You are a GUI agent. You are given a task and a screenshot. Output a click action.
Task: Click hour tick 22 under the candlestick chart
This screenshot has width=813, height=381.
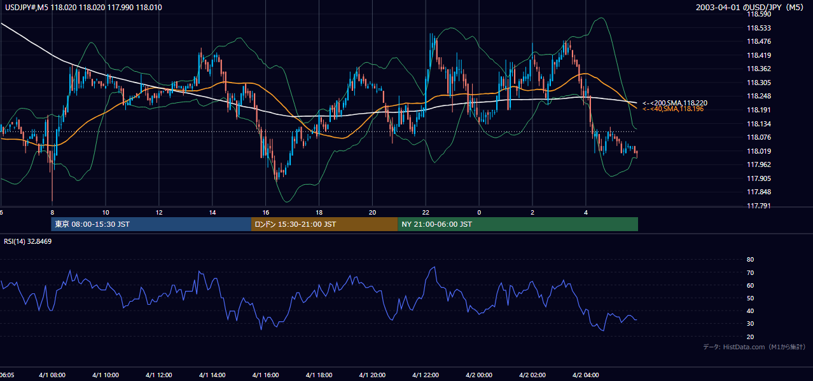(426, 212)
